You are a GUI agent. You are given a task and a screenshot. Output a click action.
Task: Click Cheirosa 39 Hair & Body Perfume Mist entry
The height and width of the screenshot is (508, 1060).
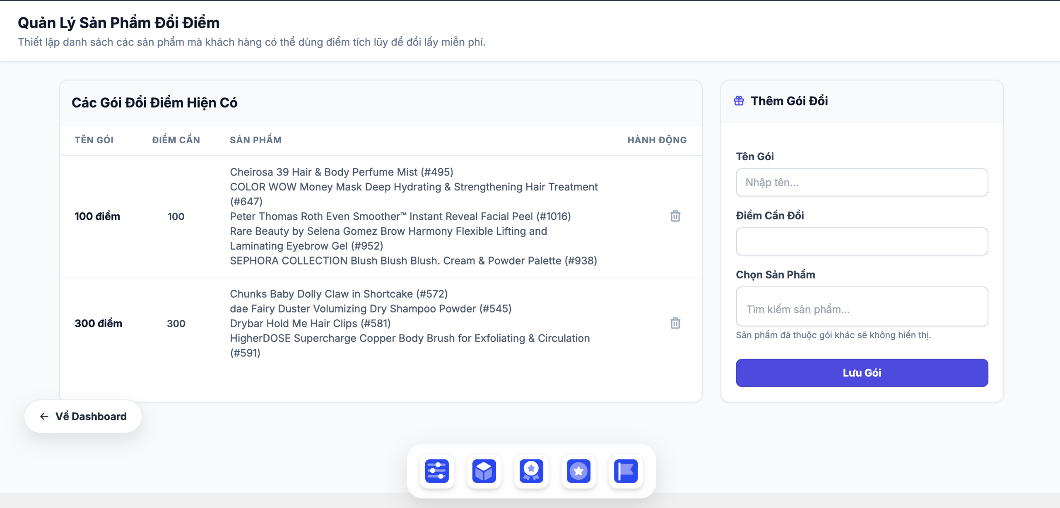[342, 172]
